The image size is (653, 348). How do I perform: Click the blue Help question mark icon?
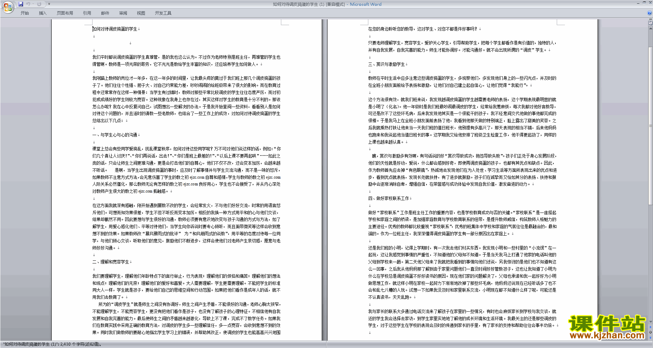(650, 13)
